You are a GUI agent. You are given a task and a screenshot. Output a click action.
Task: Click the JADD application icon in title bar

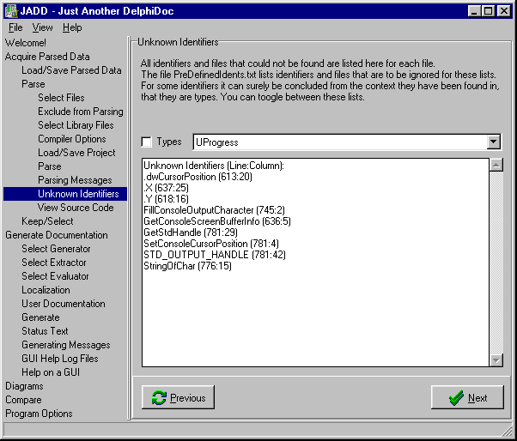[11, 11]
